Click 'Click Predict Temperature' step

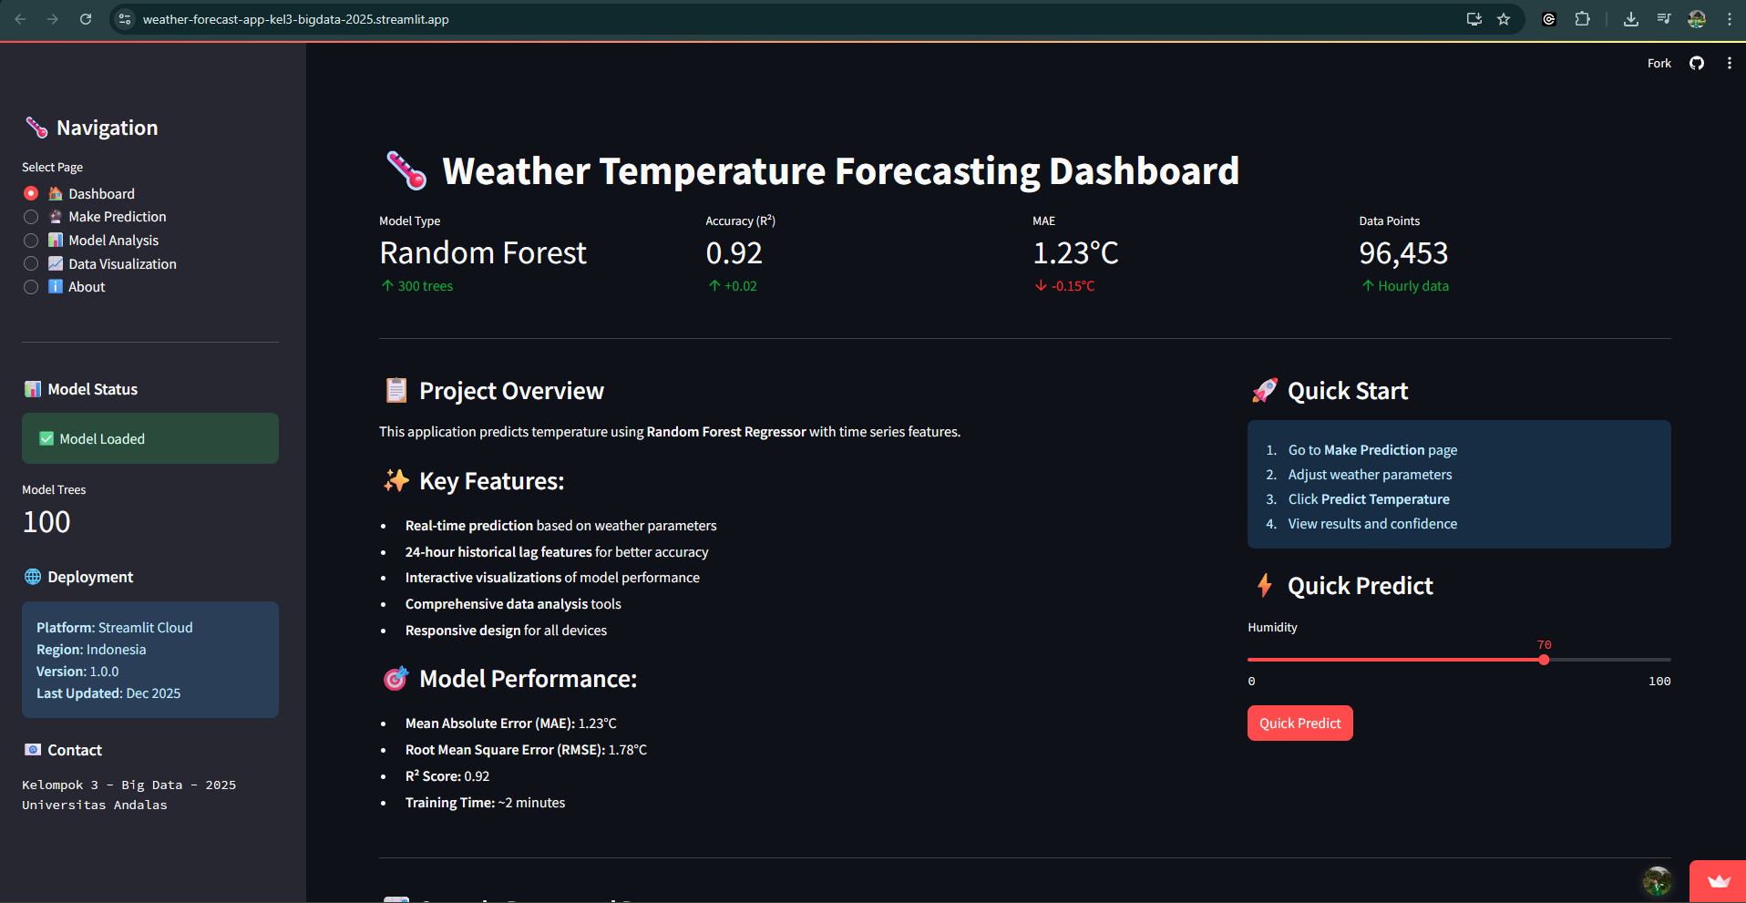(1369, 499)
